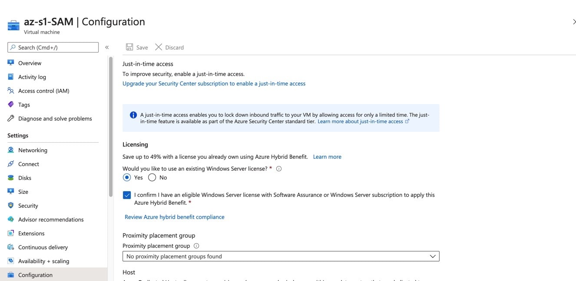Open the Networking settings icon
This screenshot has height=281, width=576.
coord(10,150)
